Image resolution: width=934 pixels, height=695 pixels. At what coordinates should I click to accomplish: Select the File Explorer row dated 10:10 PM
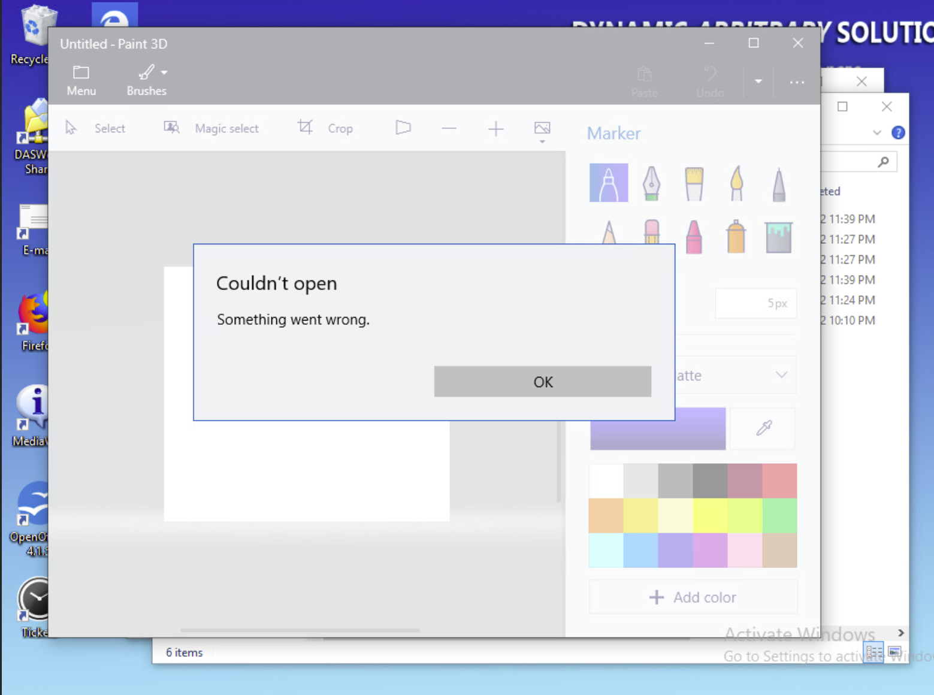tap(848, 320)
